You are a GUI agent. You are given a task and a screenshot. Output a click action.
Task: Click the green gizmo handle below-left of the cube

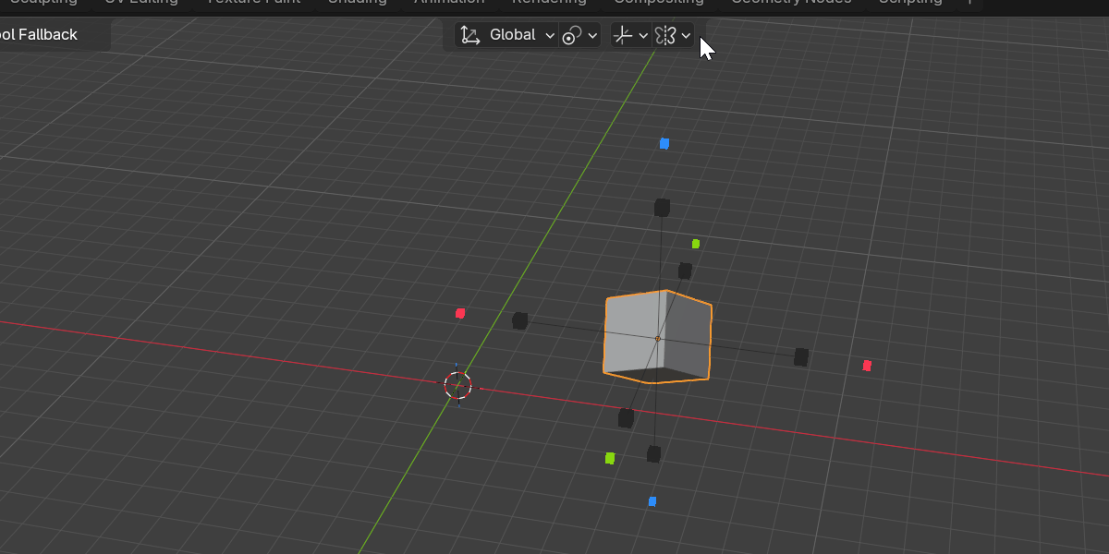tap(610, 458)
